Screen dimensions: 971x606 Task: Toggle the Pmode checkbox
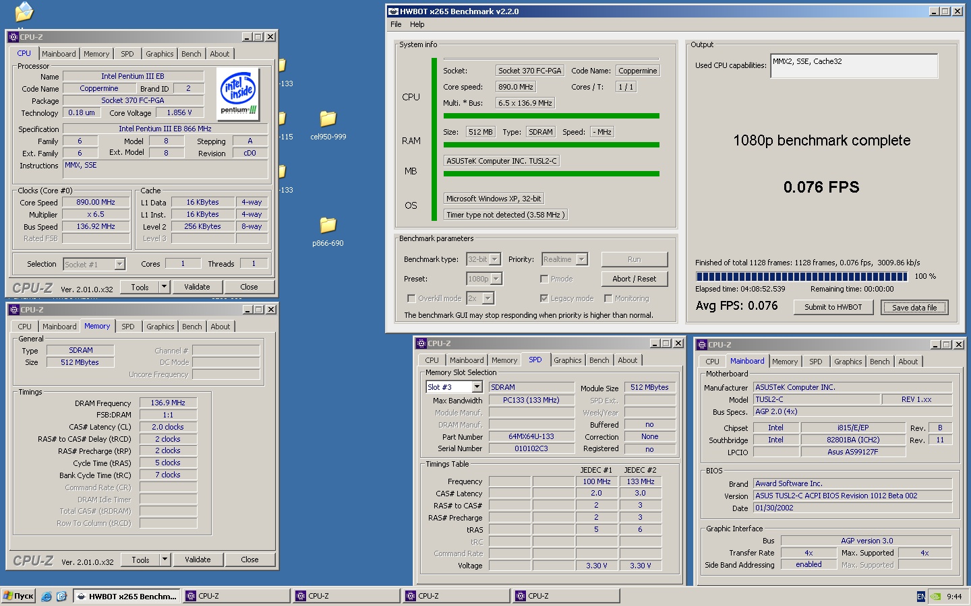pyautogui.click(x=544, y=279)
